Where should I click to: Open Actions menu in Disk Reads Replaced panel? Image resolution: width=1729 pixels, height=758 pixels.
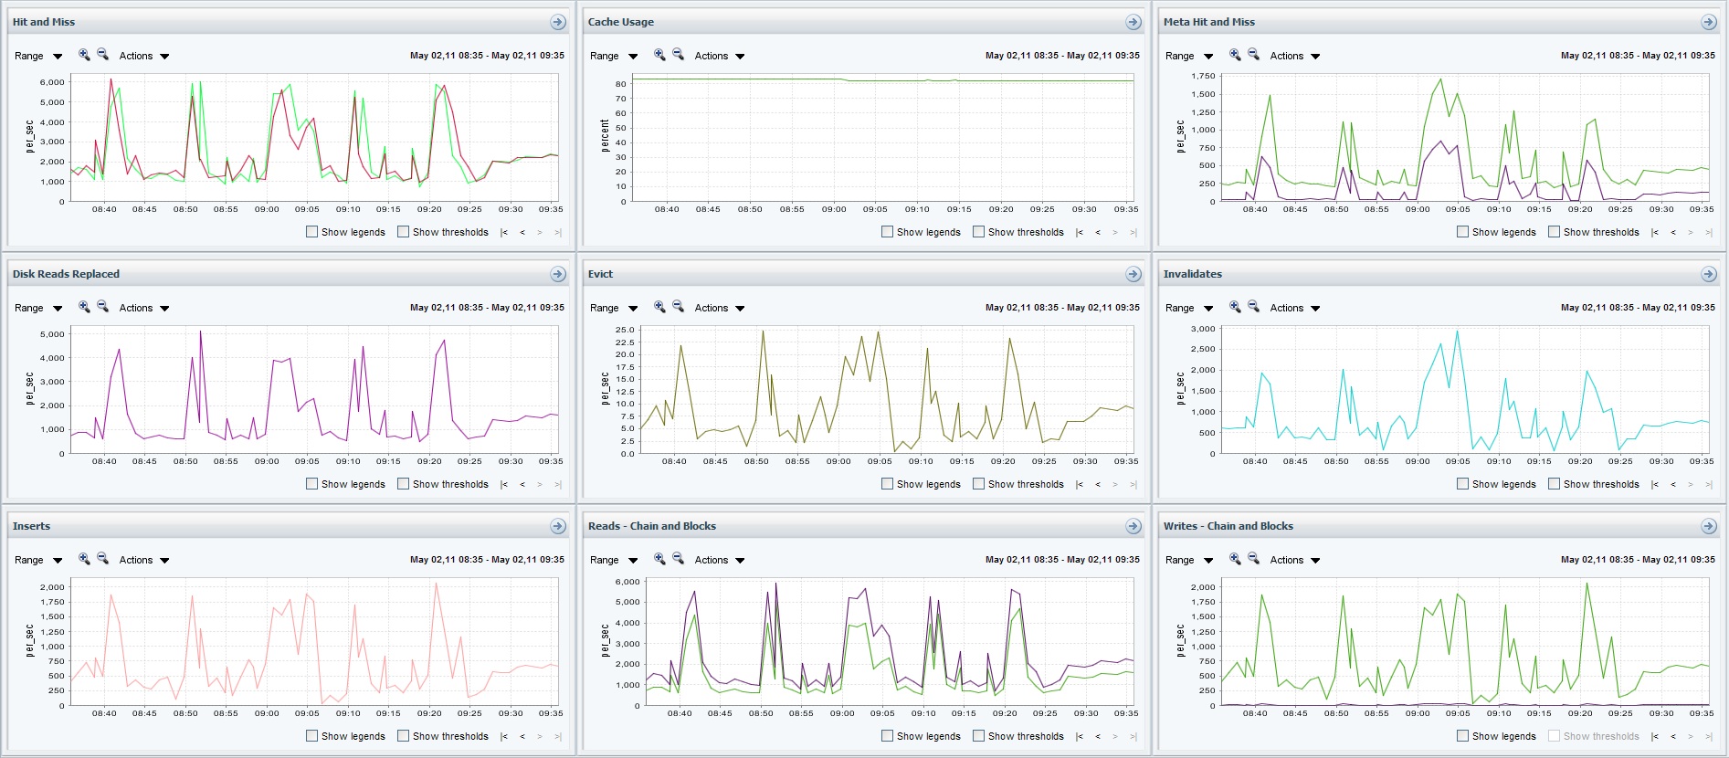click(x=143, y=308)
